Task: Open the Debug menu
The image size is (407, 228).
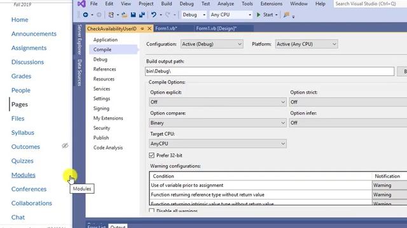Action: click(186, 4)
